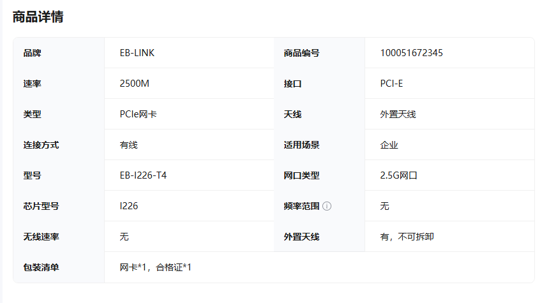Select the 无 value for 无线速率
542x303 pixels.
[124, 237]
